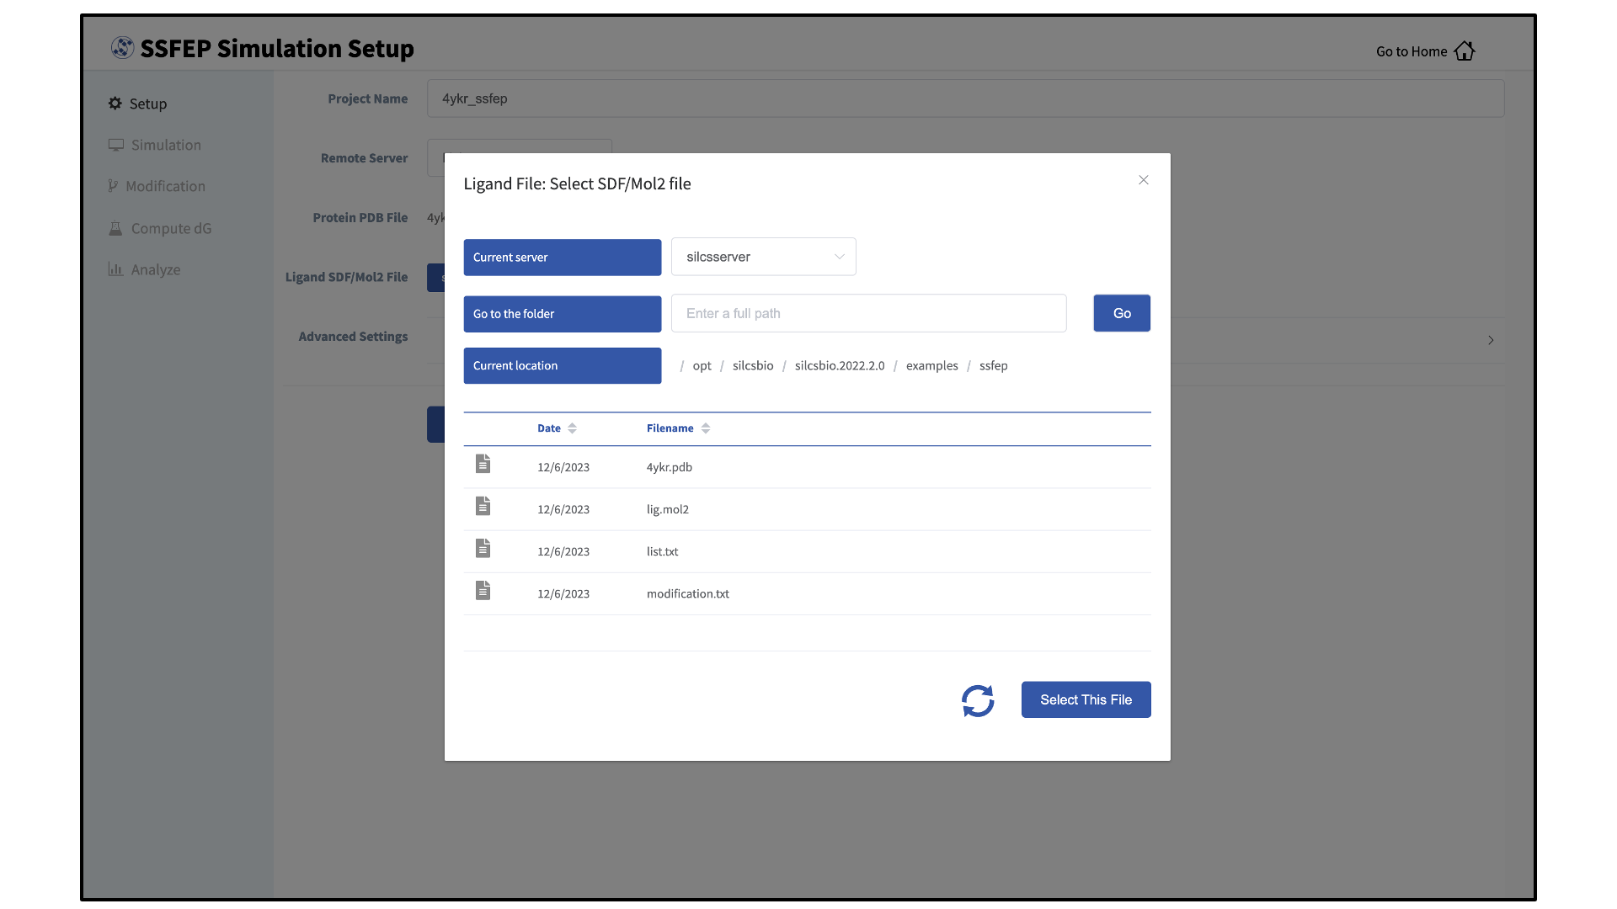1617x909 pixels.
Task: Click the SSFEP logo icon
Action: (x=122, y=48)
